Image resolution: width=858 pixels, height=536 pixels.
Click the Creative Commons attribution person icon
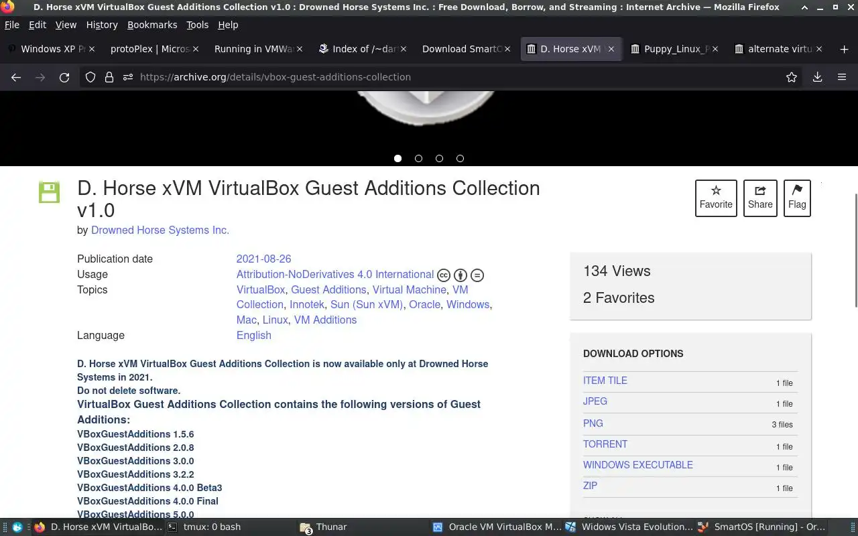tap(460, 275)
